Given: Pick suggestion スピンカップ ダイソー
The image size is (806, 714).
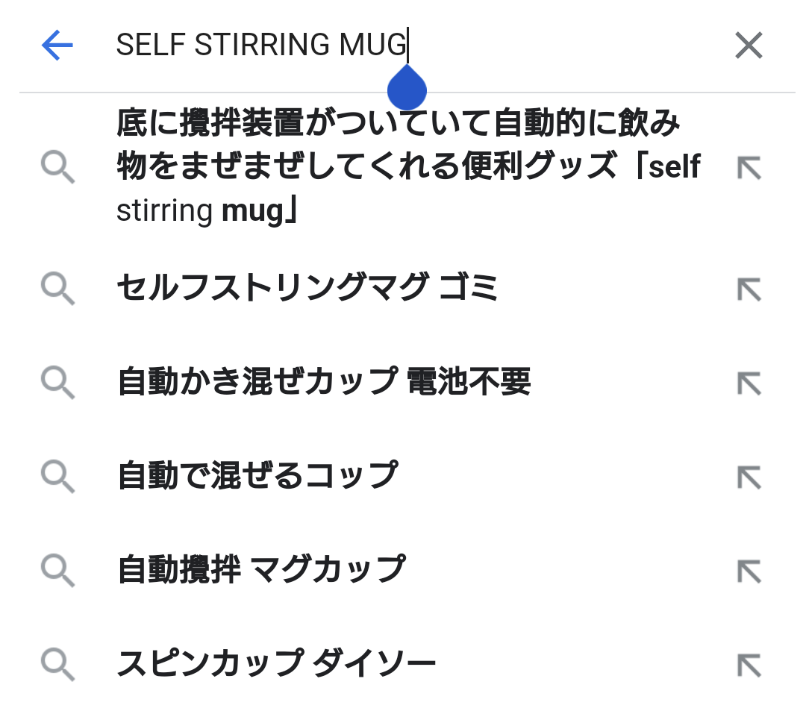Looking at the screenshot, I should click(276, 663).
